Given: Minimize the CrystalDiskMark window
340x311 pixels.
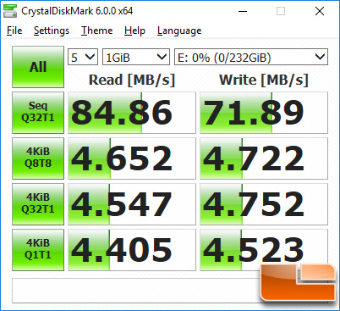Looking at the screenshot, I should pyautogui.click(x=243, y=11).
